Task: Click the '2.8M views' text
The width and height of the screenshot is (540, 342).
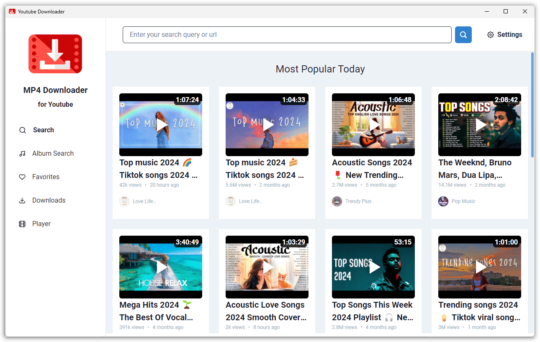Action: [345, 327]
